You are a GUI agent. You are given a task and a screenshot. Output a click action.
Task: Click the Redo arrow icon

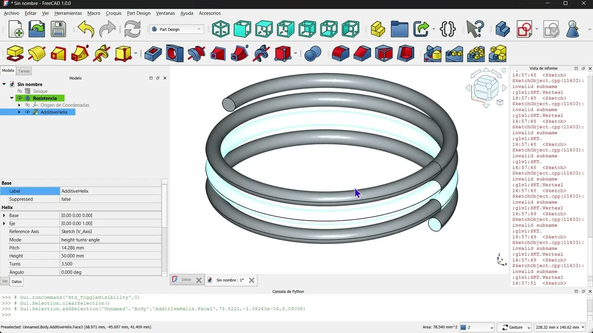(107, 29)
